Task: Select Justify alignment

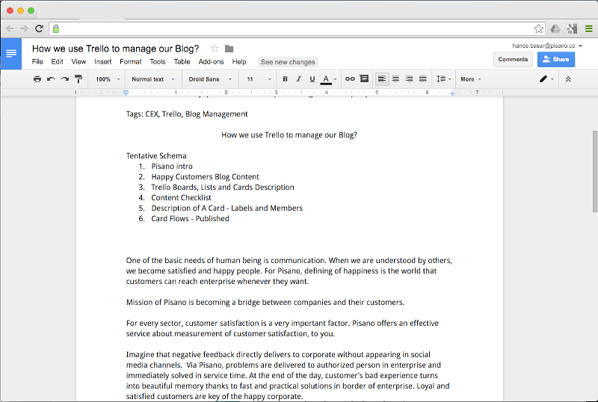Action: (x=423, y=79)
